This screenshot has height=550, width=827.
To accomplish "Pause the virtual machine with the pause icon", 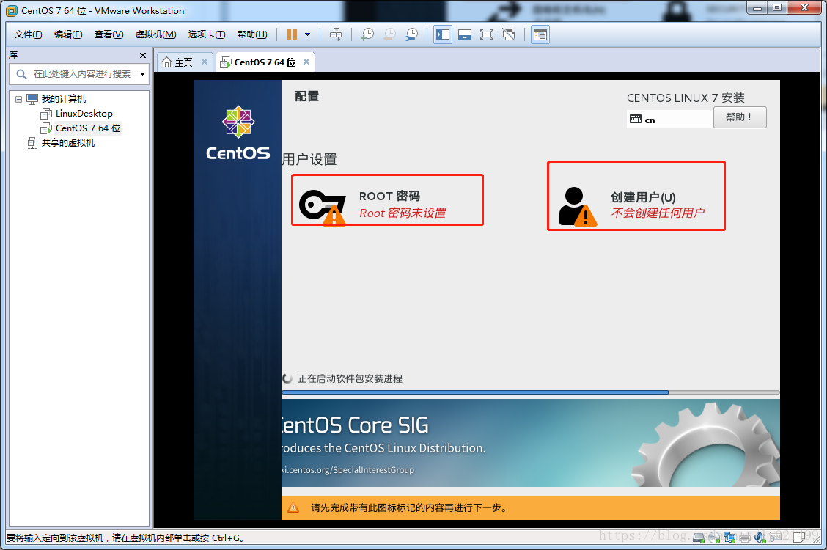I will tap(292, 34).
